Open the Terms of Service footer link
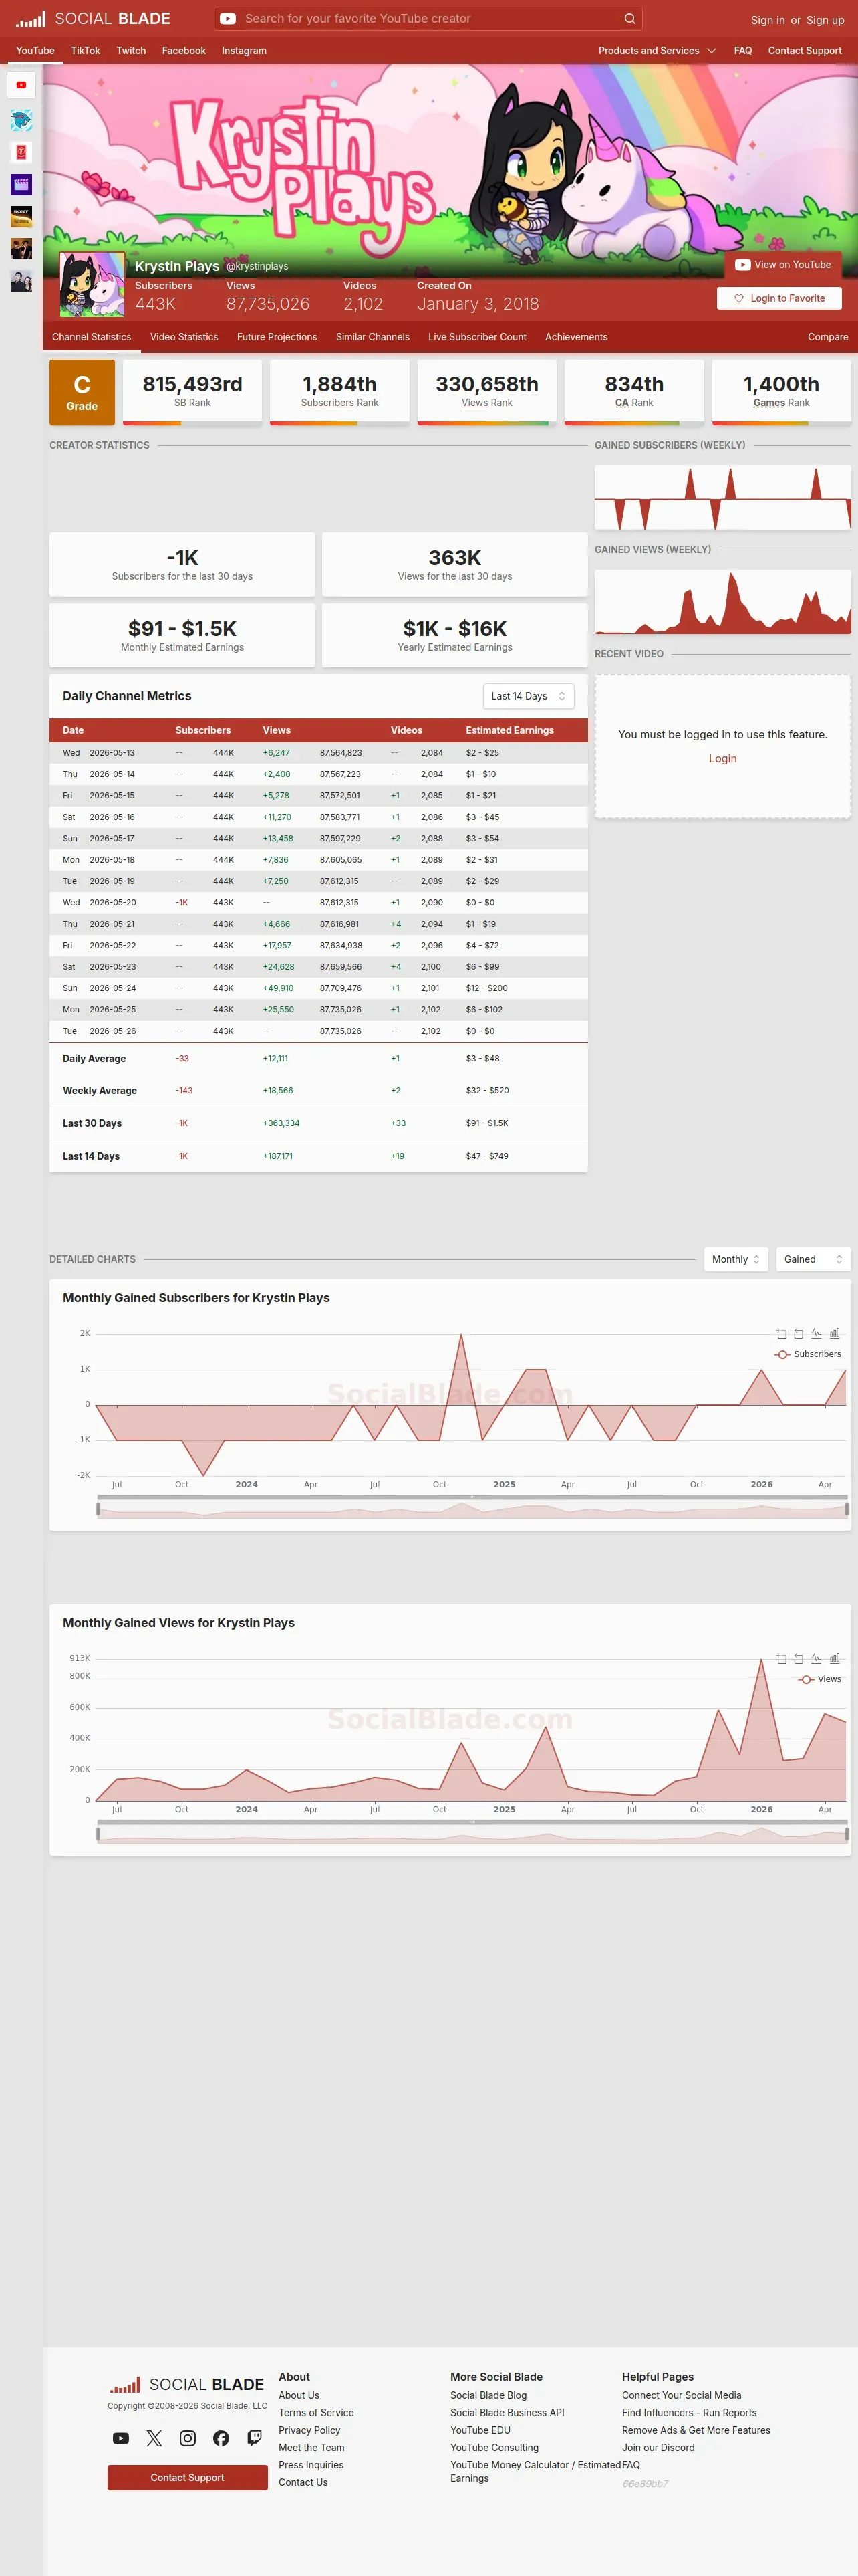 [315, 2412]
